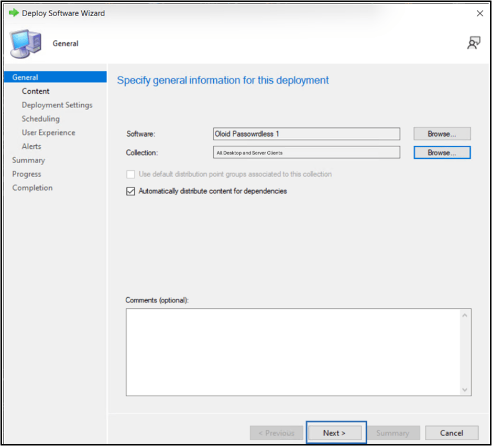The height and width of the screenshot is (446, 492).
Task: Click the Previous button
Action: (277, 433)
